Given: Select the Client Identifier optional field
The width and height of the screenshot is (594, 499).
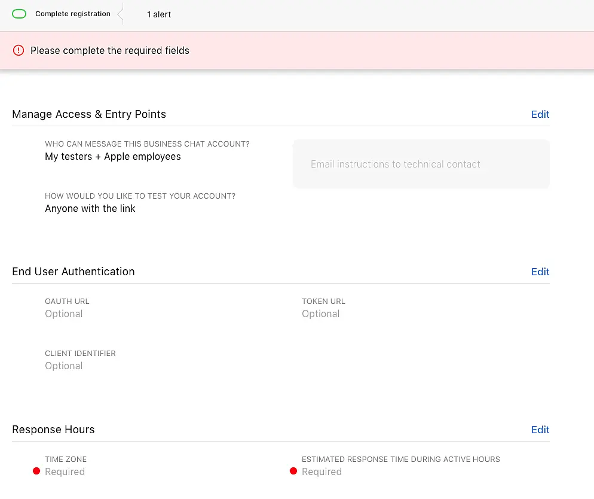Looking at the screenshot, I should 64,366.
